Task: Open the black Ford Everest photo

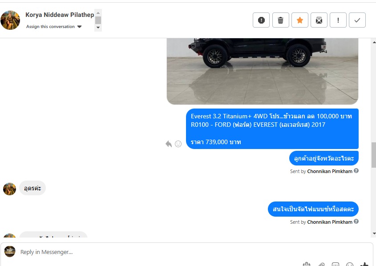Action: [x=263, y=72]
